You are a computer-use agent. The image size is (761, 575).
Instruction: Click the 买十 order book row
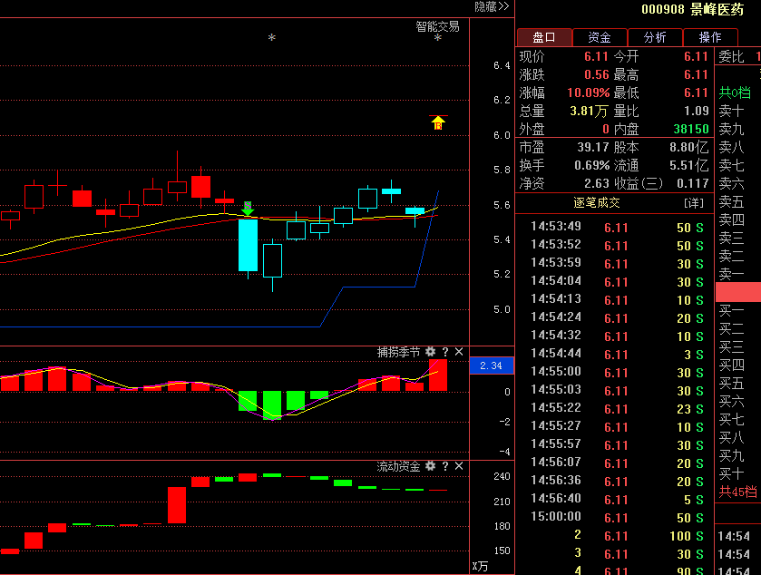coord(738,473)
